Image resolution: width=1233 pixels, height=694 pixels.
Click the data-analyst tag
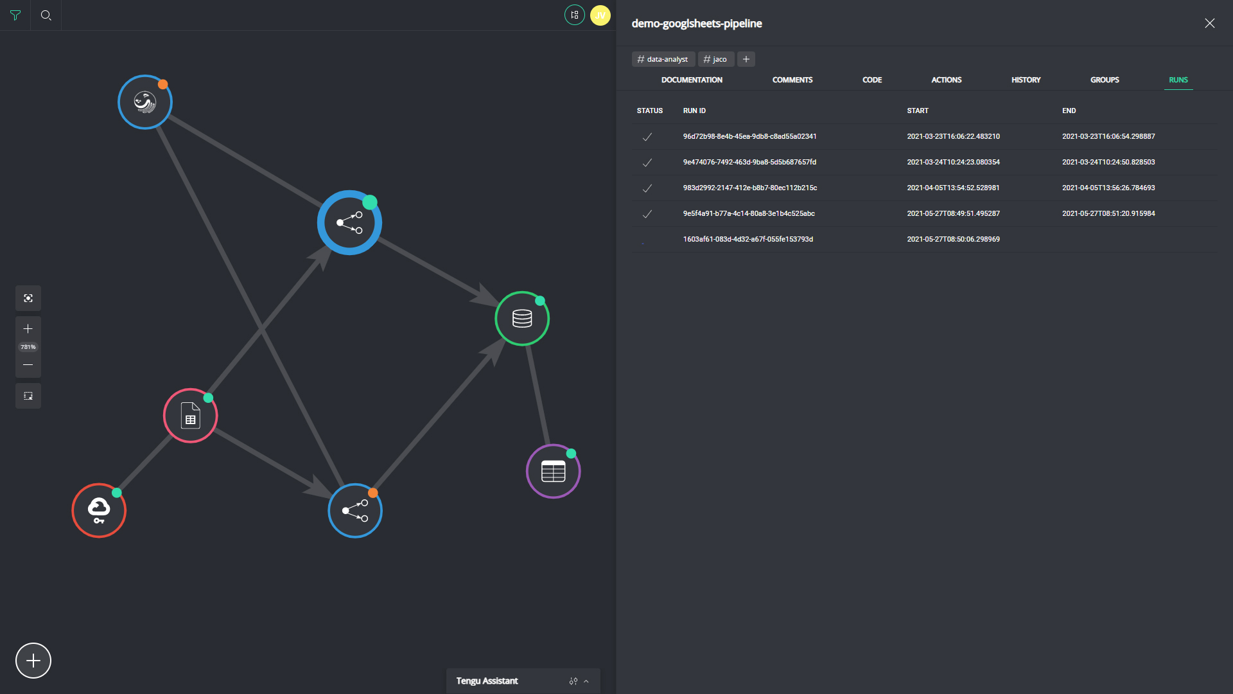point(663,59)
